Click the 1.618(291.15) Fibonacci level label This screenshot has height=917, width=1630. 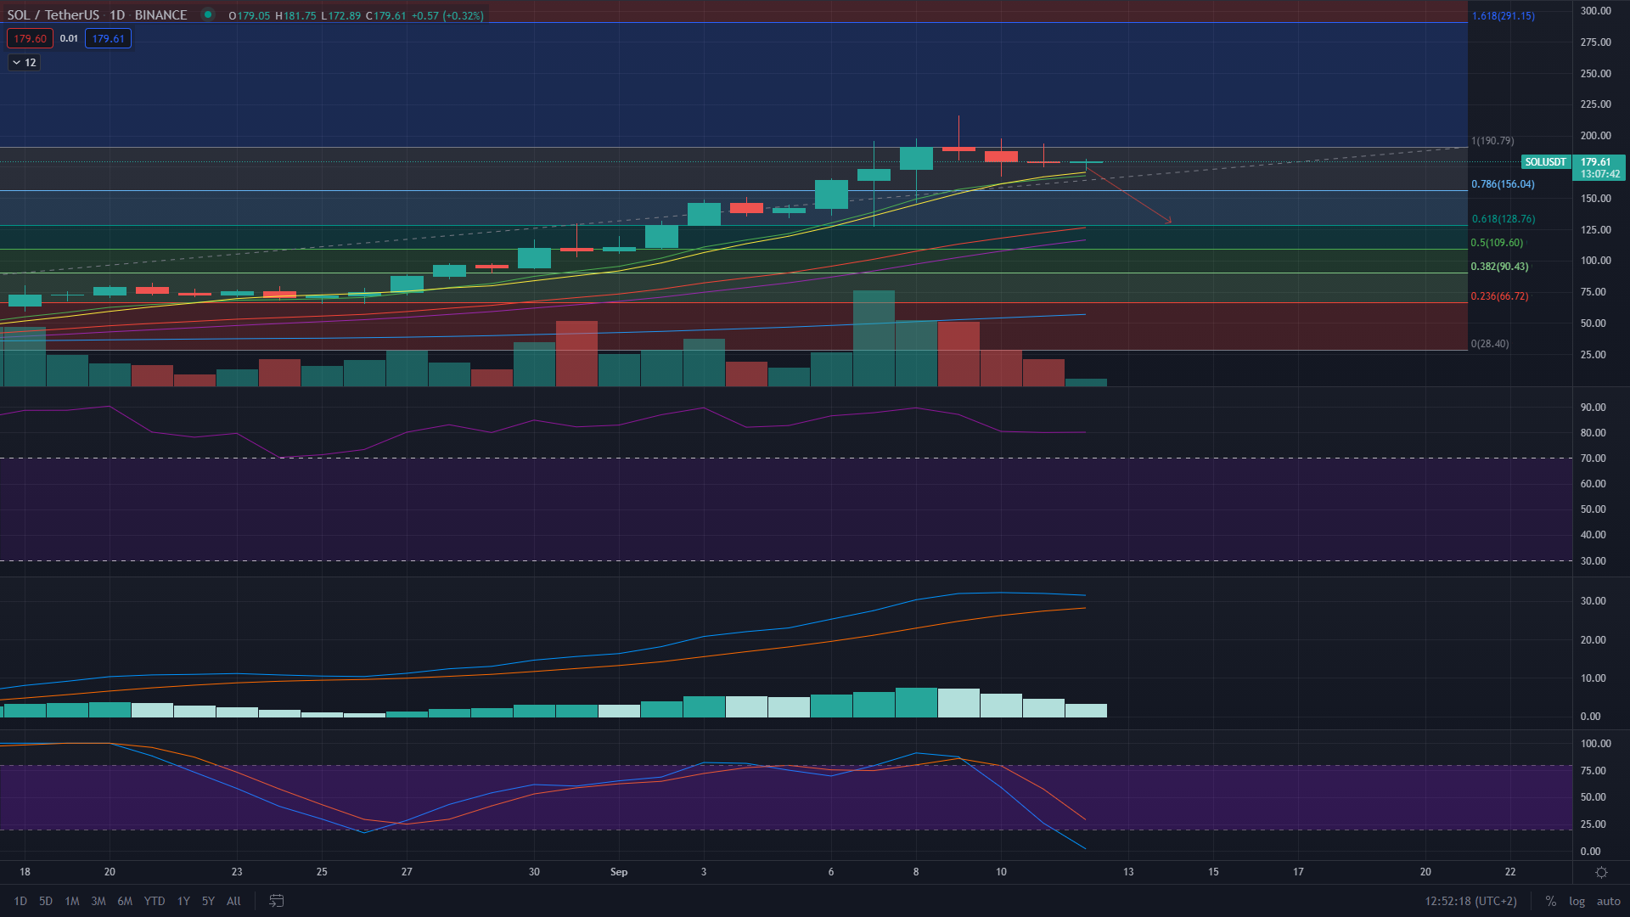point(1503,15)
